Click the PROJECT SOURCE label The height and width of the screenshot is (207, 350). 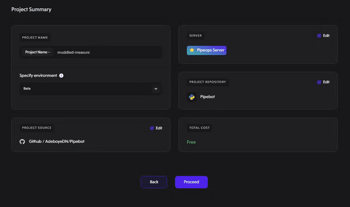click(x=37, y=128)
